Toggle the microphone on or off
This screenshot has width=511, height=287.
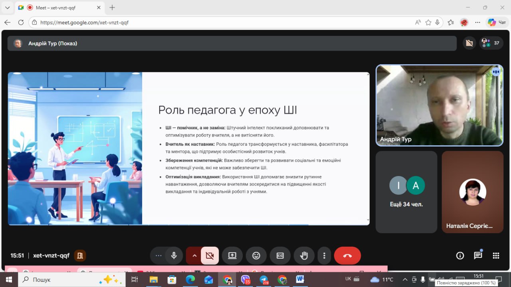[174, 256]
